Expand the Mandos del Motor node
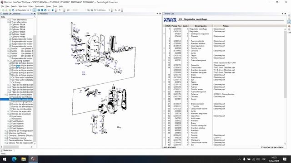 [5, 133]
